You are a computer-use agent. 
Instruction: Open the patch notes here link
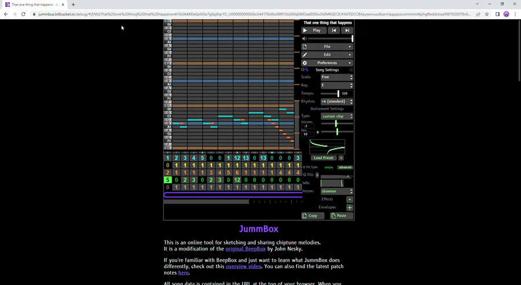(x=184, y=273)
